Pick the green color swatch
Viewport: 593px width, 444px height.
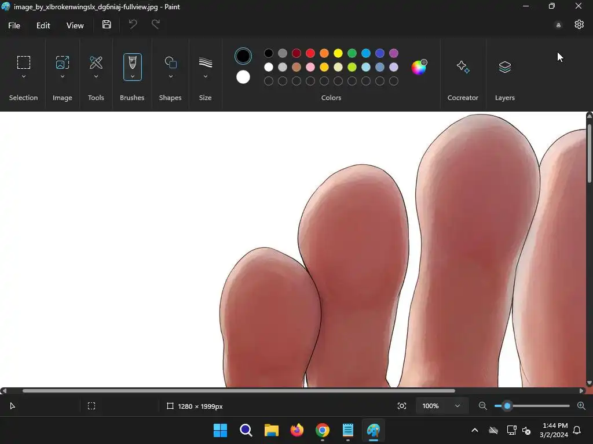point(352,53)
